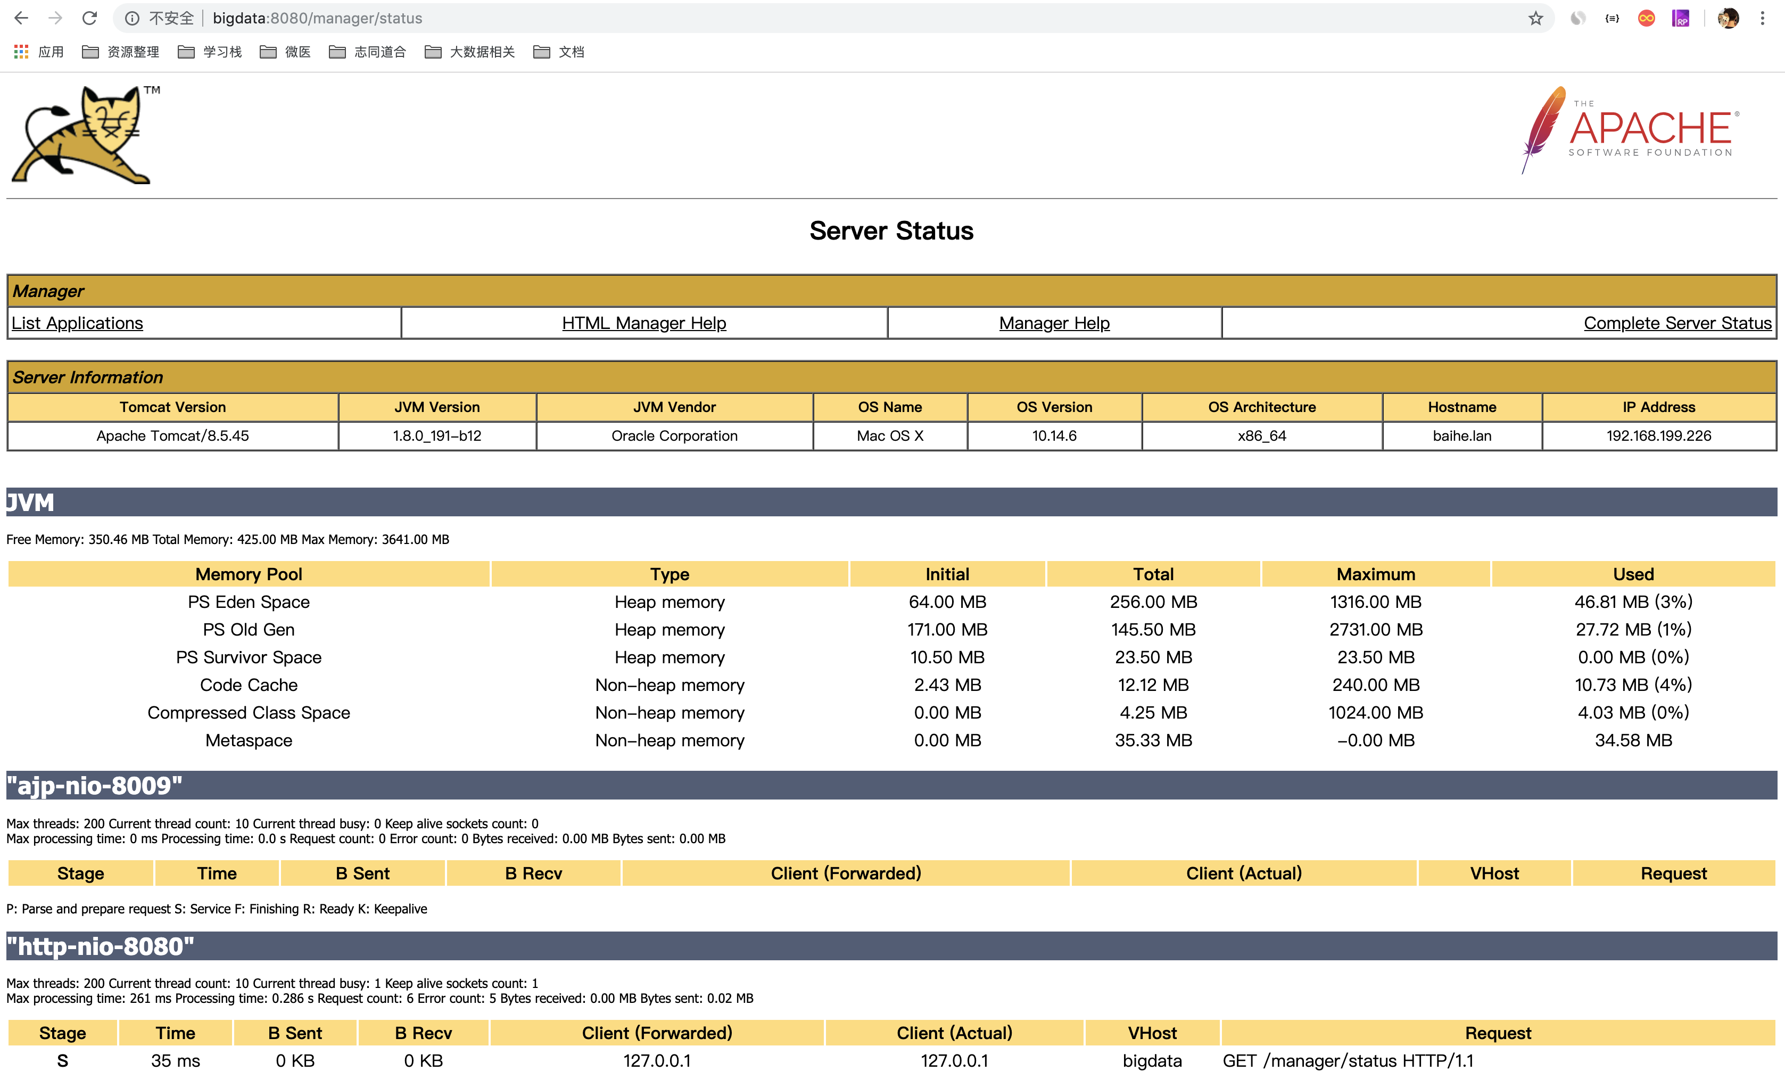Click the Tomcat cat logo
This screenshot has width=1785, height=1071.
coord(85,135)
